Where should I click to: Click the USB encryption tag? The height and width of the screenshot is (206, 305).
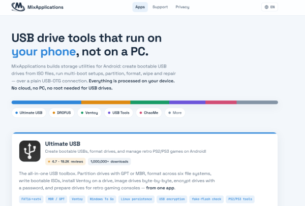172,199
